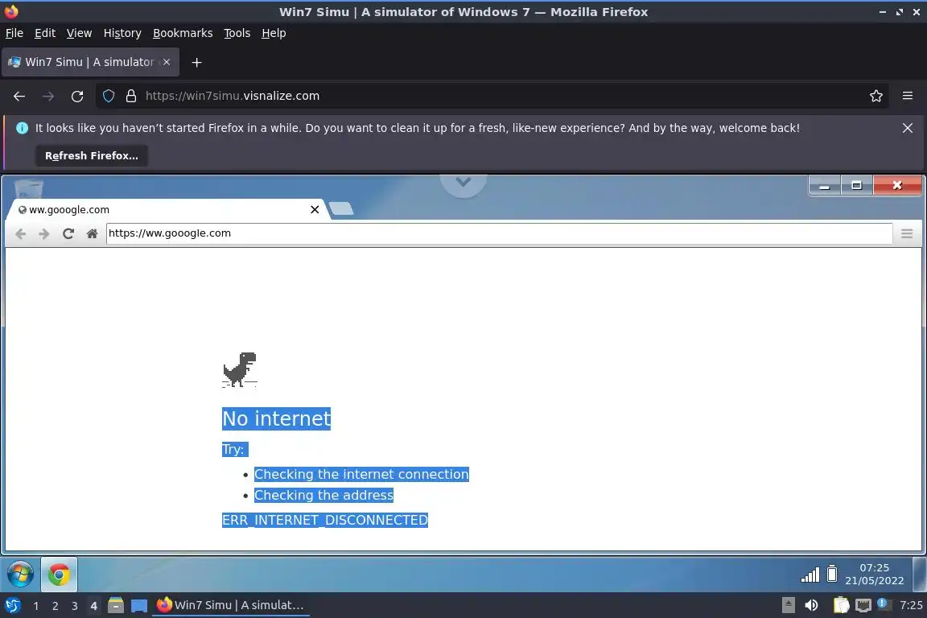Viewport: 927px width, 618px height.
Task: Click the Chrome icon in Win7 taskbar
Action: (x=59, y=575)
